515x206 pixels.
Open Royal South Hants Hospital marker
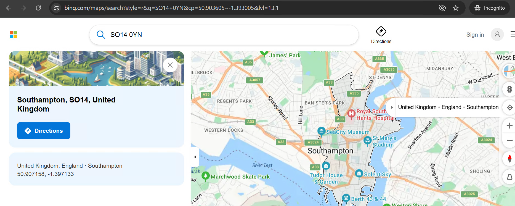point(351,113)
